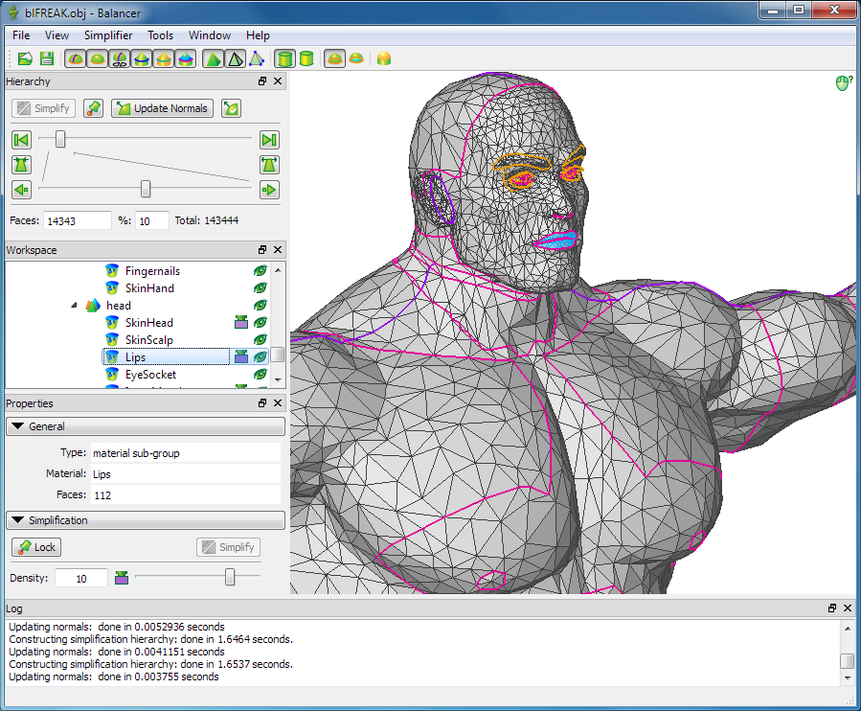Screen dimensions: 861x711
Task: Toggle visibility of the SkinScalp material
Action: pos(260,340)
